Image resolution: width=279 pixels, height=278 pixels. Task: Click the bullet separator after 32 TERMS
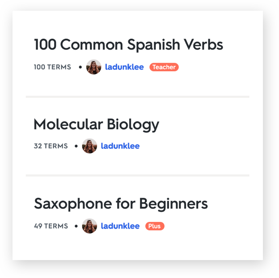[76, 146]
